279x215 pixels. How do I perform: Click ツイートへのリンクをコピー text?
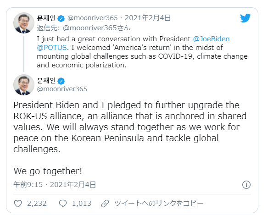158,203
